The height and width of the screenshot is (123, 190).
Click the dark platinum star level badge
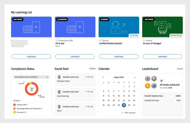[x=154, y=86]
